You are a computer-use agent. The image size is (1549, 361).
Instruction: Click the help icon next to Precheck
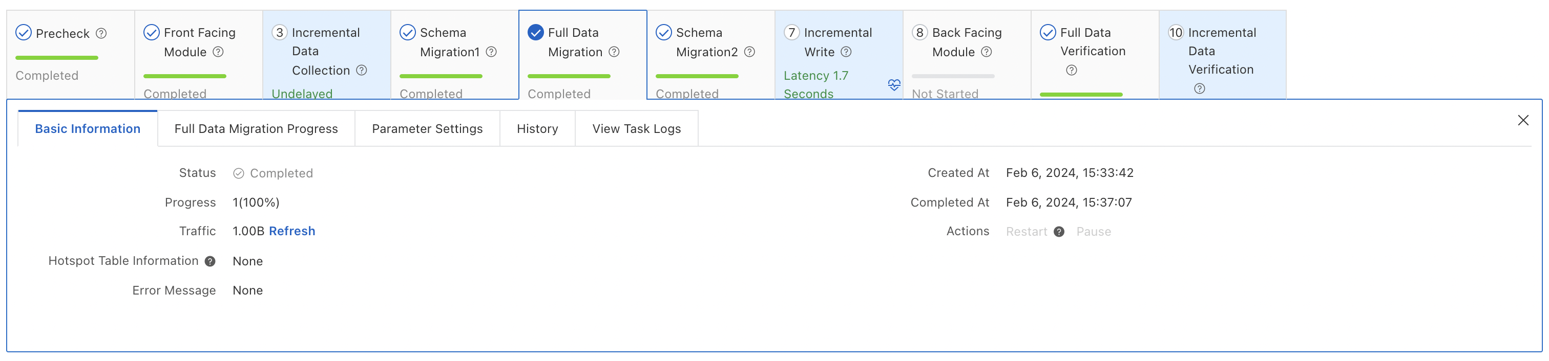pos(101,34)
